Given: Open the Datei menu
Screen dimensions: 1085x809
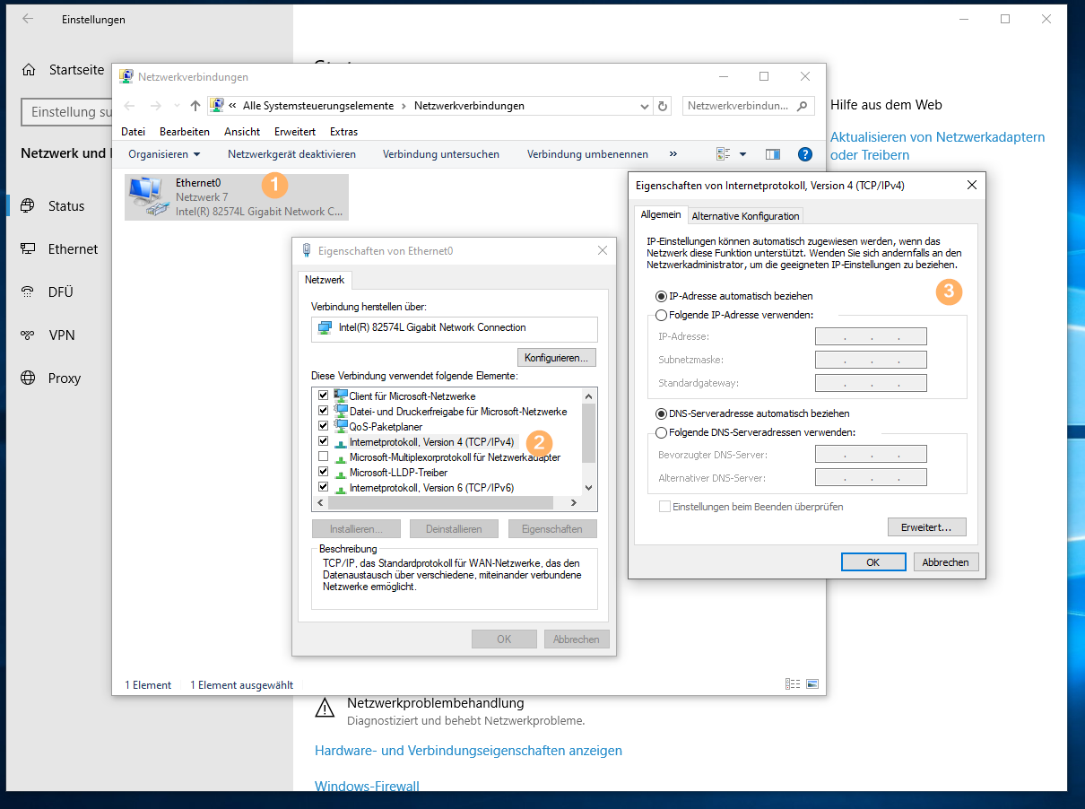Looking at the screenshot, I should pos(133,132).
